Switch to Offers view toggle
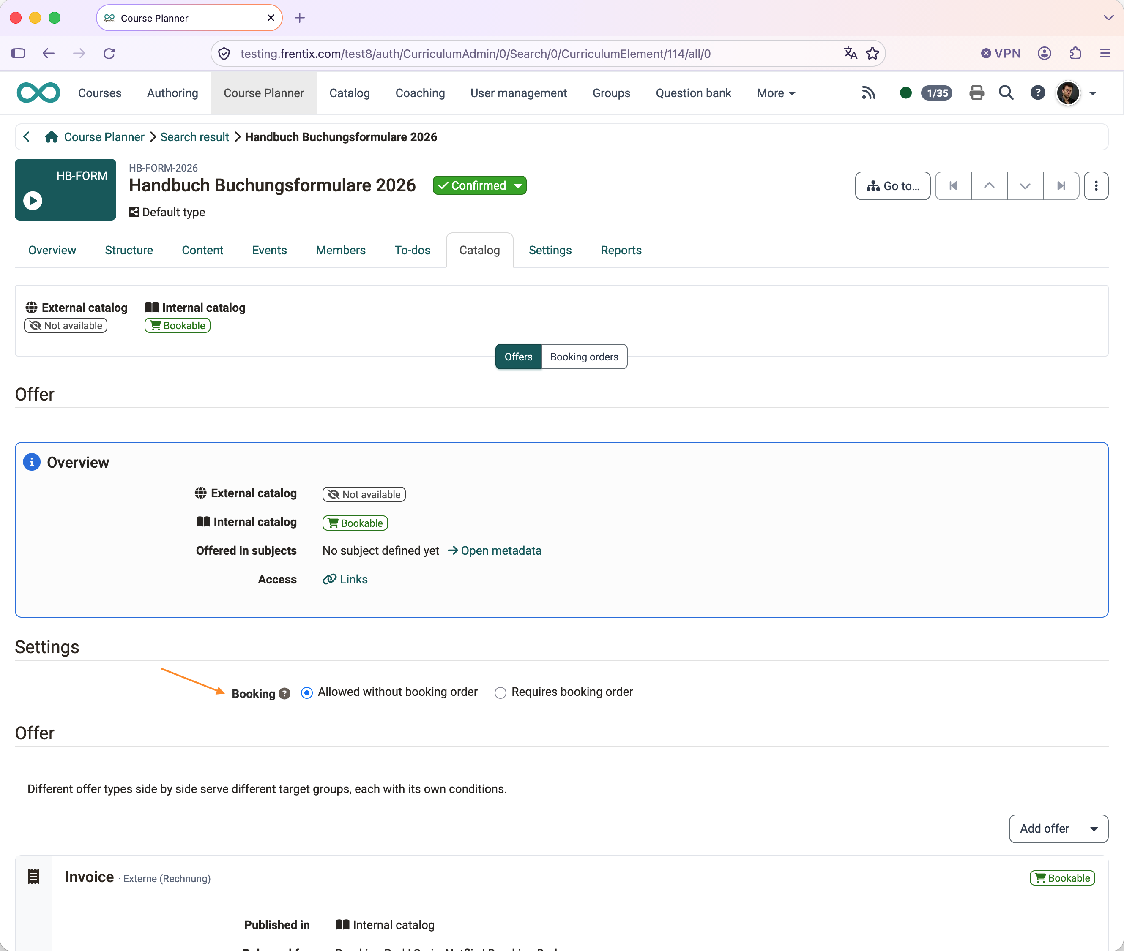The width and height of the screenshot is (1124, 951). [x=518, y=357]
